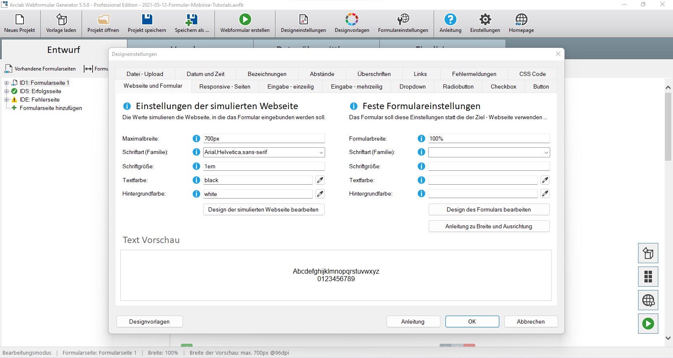Switch to the Checkbox tab
Image resolution: width=673 pixels, height=358 pixels.
coord(503,86)
